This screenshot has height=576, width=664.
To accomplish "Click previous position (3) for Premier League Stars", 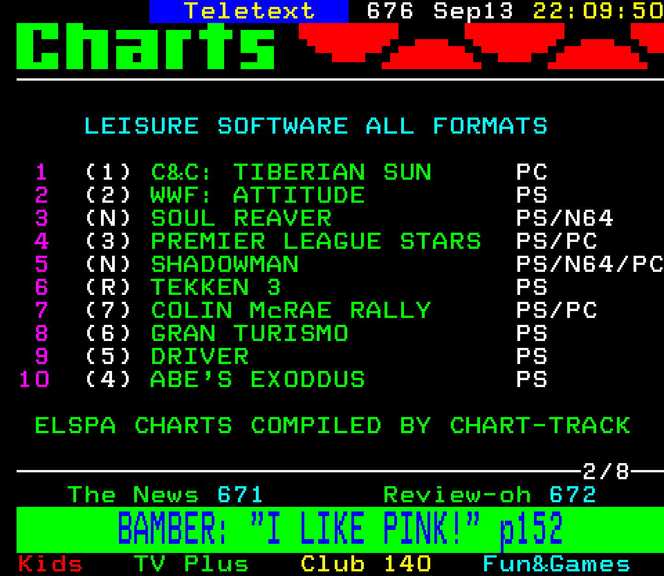I will [108, 241].
